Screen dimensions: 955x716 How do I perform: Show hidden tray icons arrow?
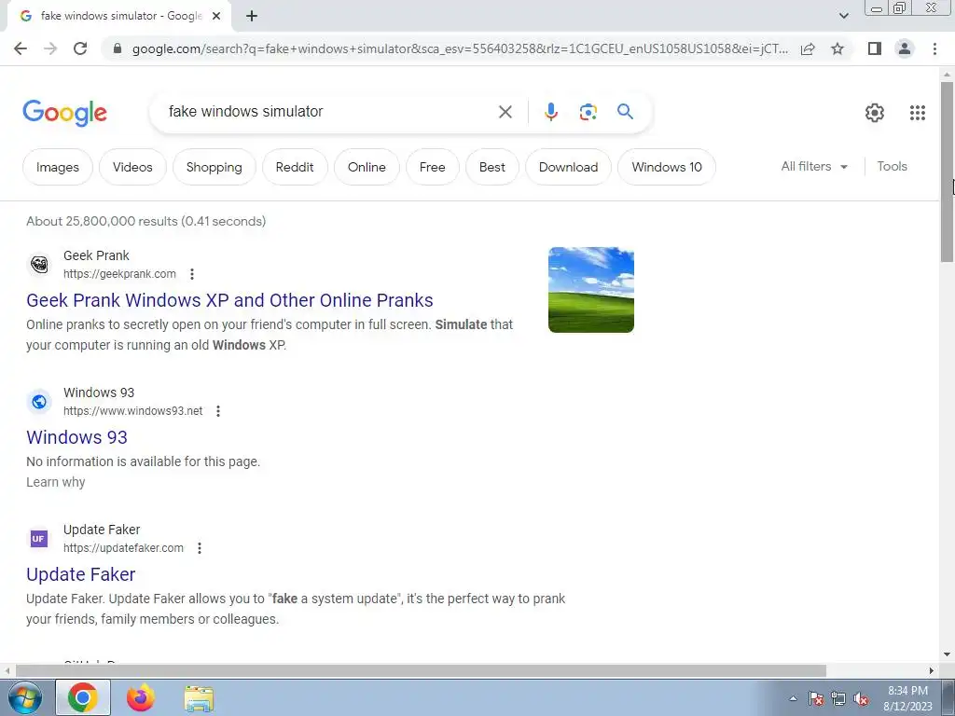[793, 699]
